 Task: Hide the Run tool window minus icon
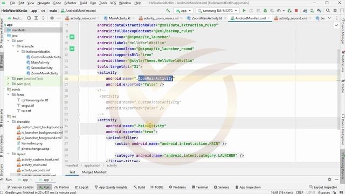tap(336, 179)
